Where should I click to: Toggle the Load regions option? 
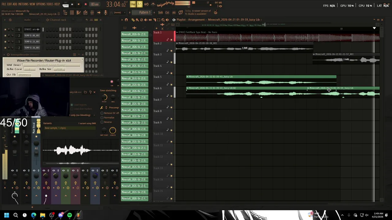(72, 105)
